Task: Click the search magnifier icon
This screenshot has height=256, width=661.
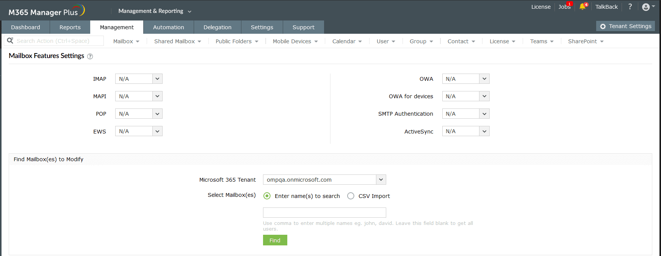Action: 10,41
